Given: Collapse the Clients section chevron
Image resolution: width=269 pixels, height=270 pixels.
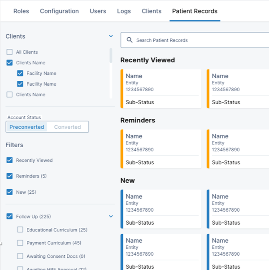Looking at the screenshot, I should 111,36.
